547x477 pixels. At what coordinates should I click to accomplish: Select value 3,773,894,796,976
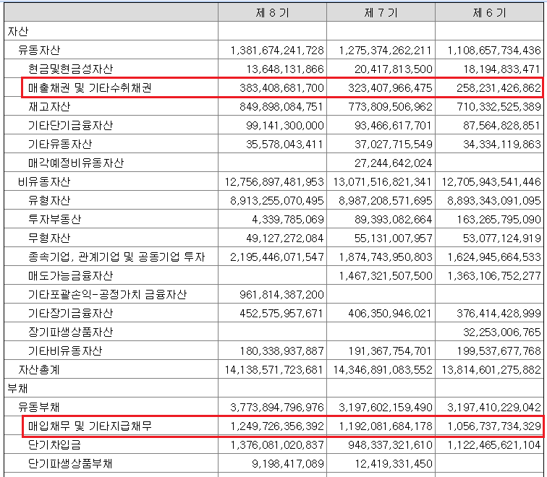point(277,408)
